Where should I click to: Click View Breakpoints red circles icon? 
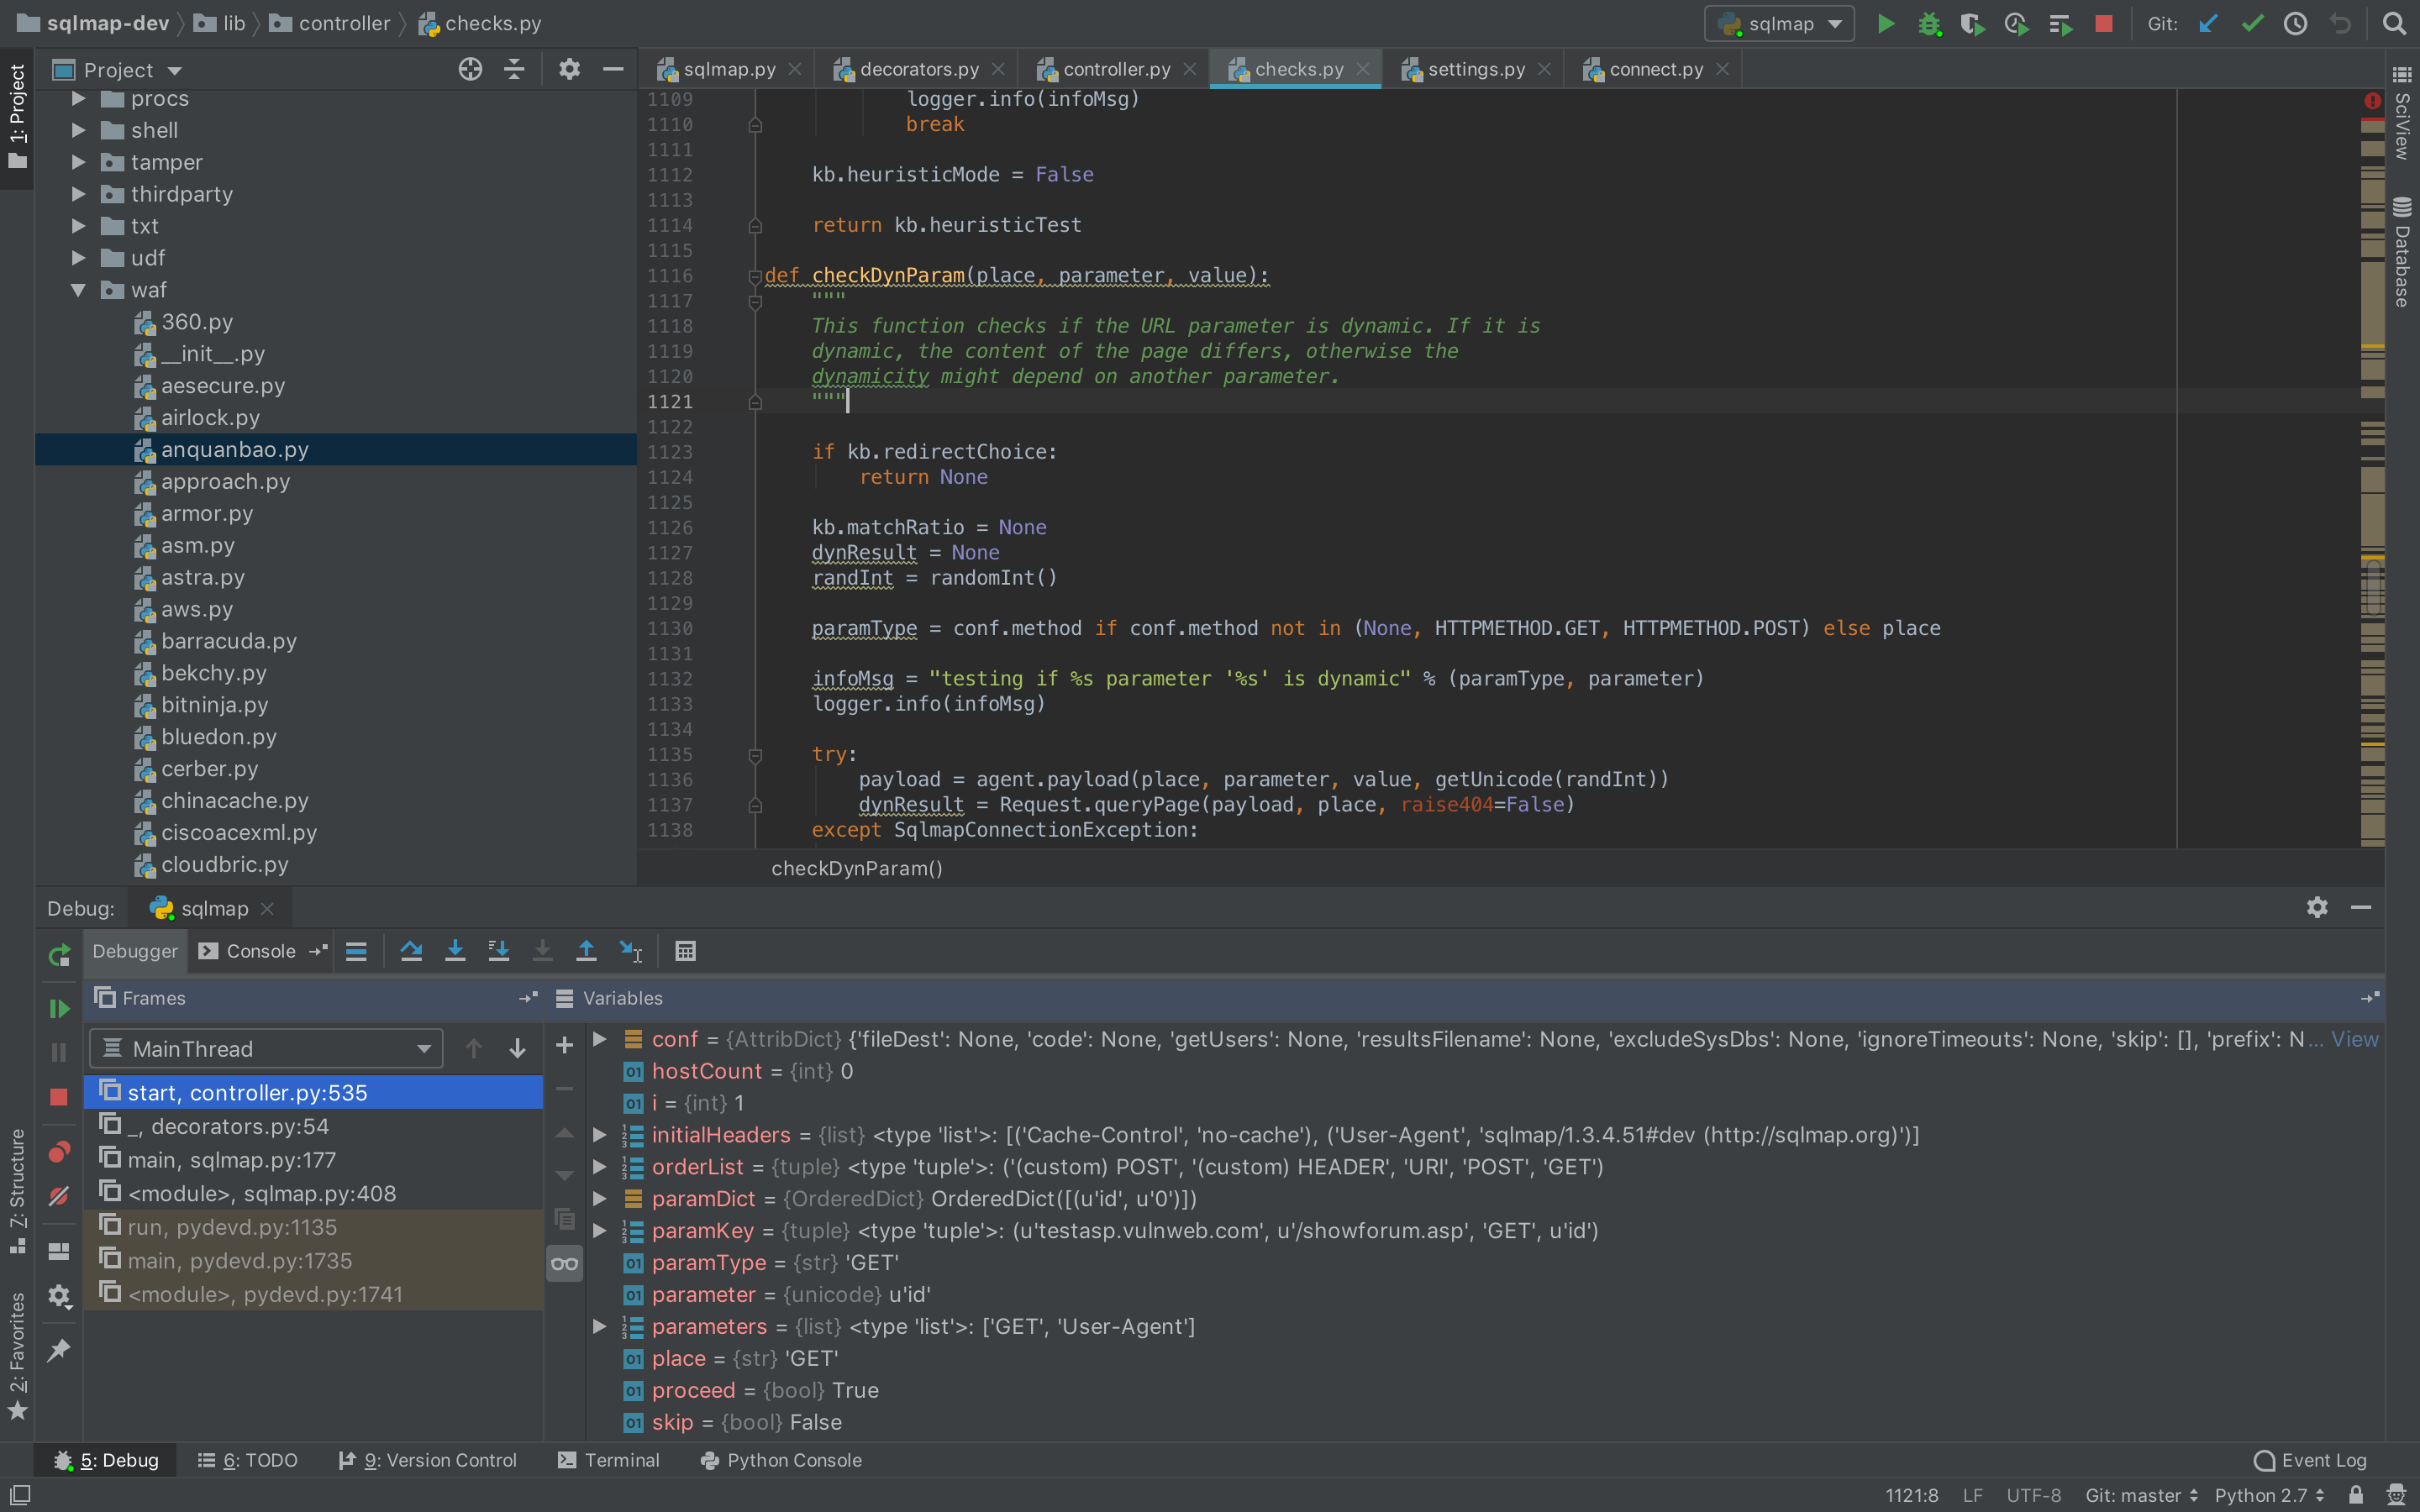pyautogui.click(x=59, y=1152)
